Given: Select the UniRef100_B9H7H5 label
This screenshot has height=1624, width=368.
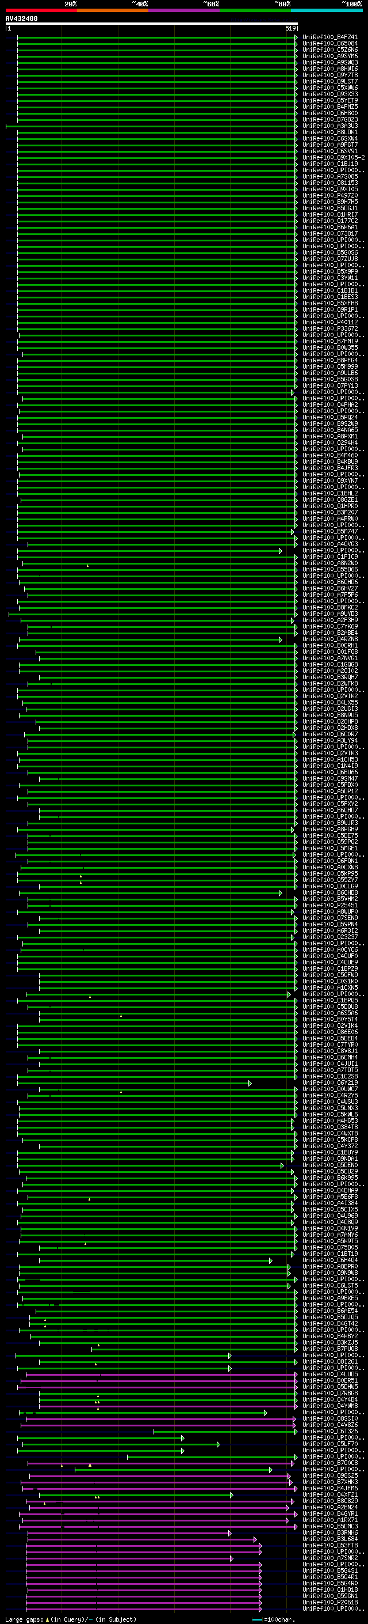Looking at the screenshot, I should (x=329, y=202).
